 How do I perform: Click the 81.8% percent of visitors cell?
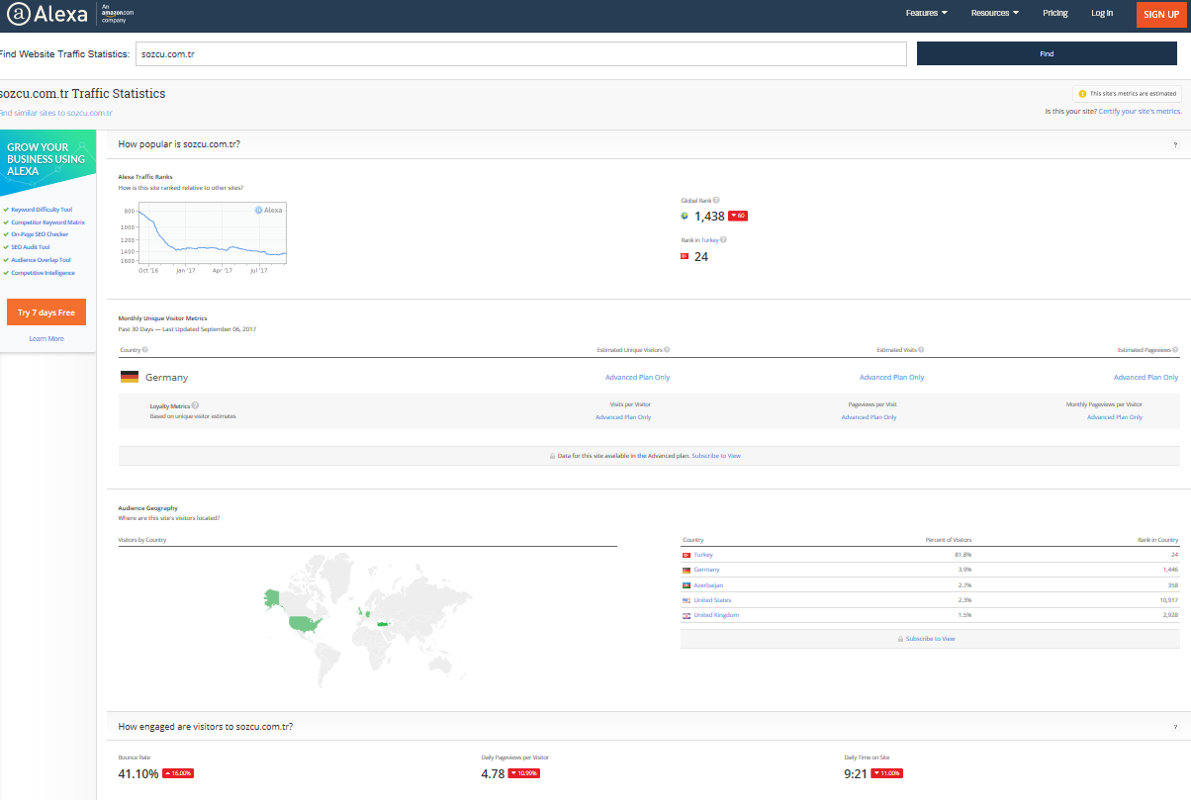click(963, 556)
